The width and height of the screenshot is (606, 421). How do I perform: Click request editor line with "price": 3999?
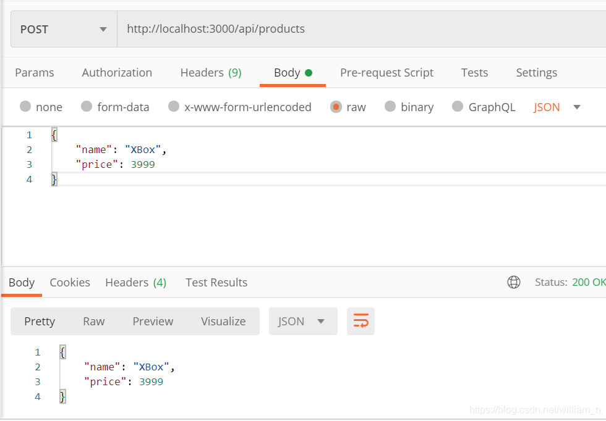pyautogui.click(x=115, y=164)
